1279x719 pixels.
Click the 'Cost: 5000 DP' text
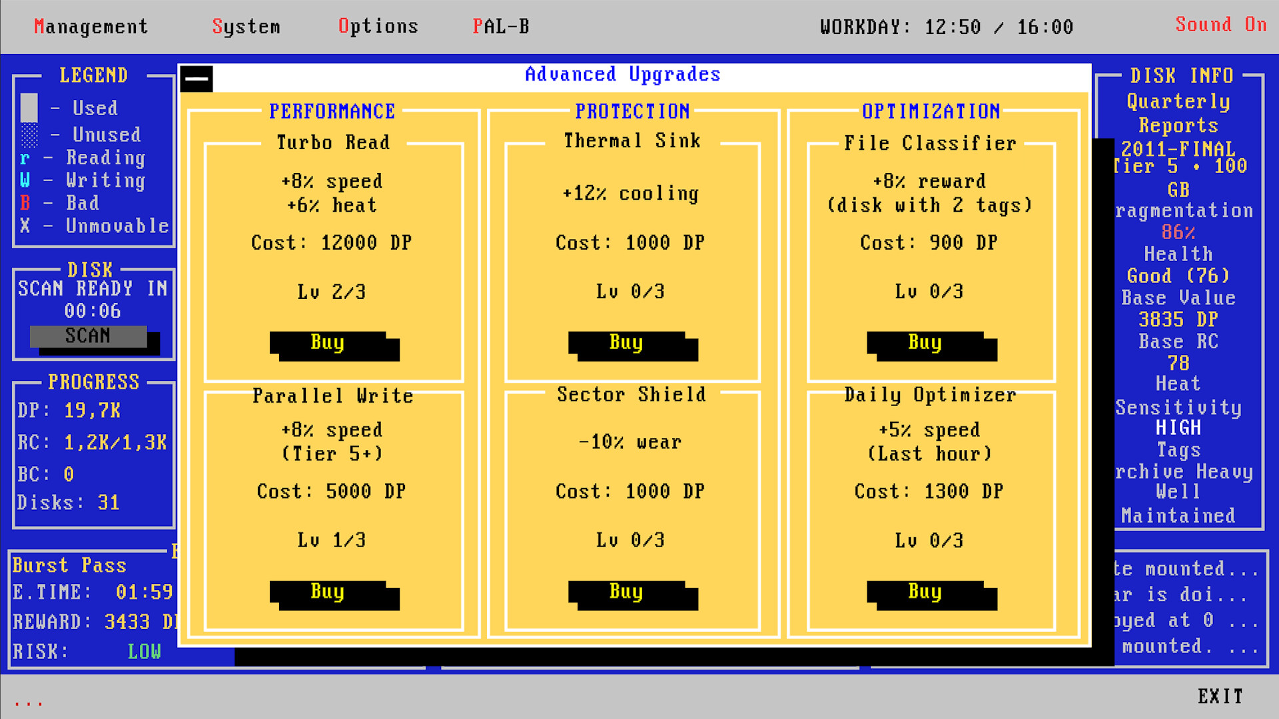tap(331, 492)
